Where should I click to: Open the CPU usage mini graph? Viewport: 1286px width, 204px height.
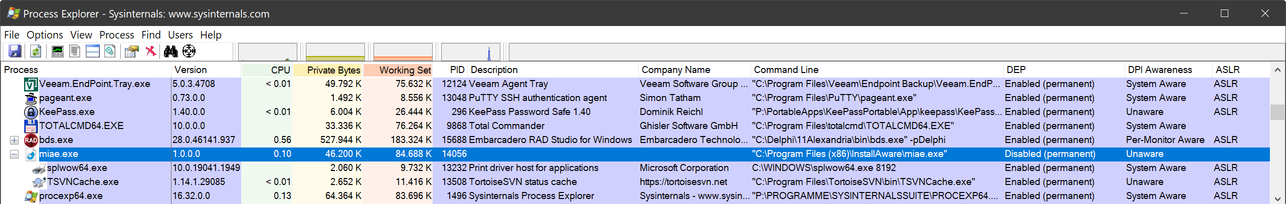(x=268, y=52)
